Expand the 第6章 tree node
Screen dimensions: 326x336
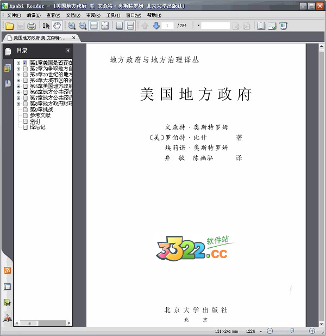coord(18,92)
